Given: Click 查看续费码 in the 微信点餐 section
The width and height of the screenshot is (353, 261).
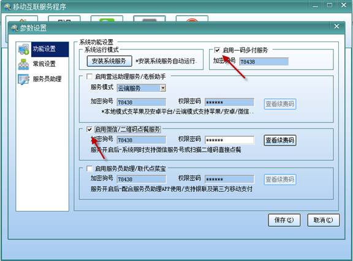Looking at the screenshot, I should pos(280,141).
